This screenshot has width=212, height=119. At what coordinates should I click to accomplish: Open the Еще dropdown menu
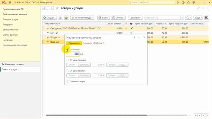[x=198, y=18]
